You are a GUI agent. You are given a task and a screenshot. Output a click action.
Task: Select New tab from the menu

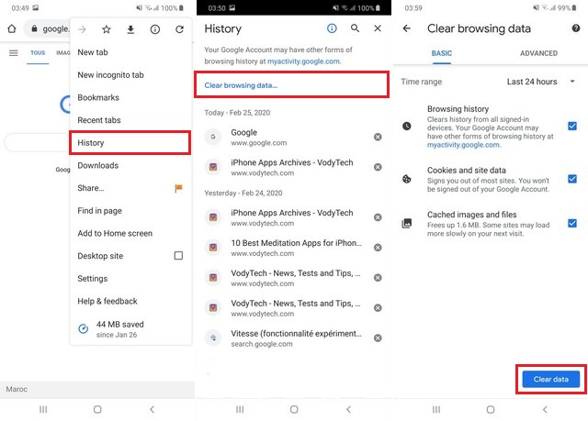(x=130, y=52)
